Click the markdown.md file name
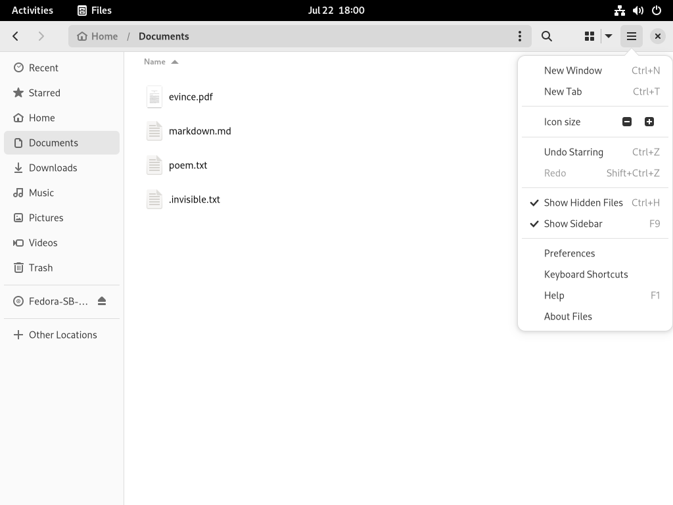 (200, 131)
